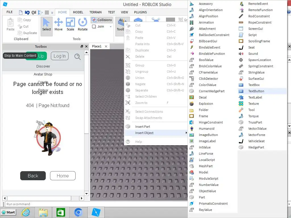Insert a Part object from list

[213, 197]
